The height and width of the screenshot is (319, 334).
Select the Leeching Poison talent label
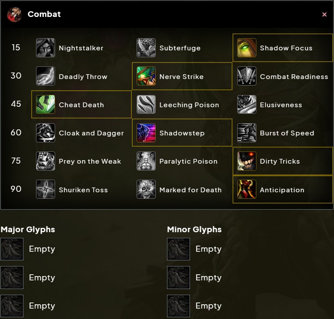click(x=189, y=105)
